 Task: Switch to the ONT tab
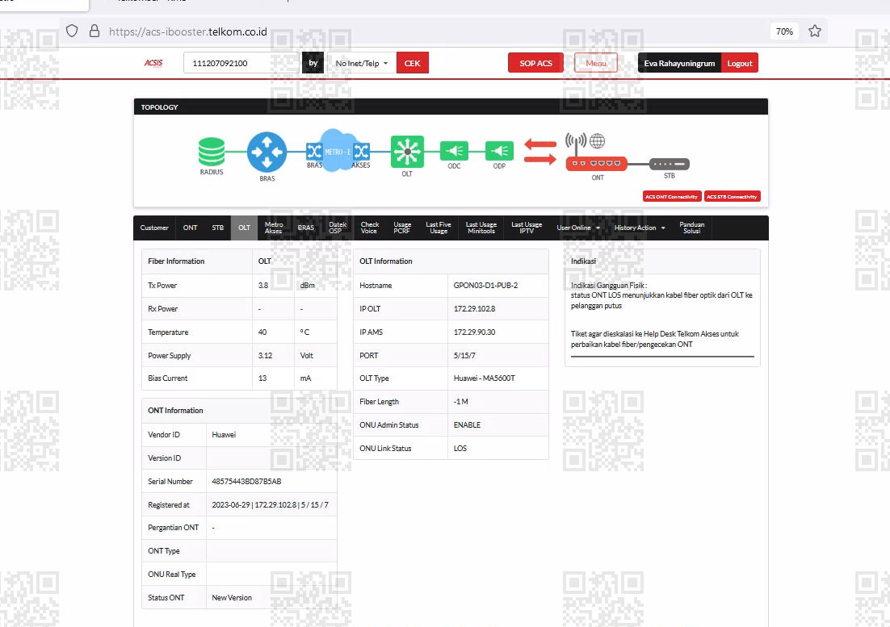(190, 228)
